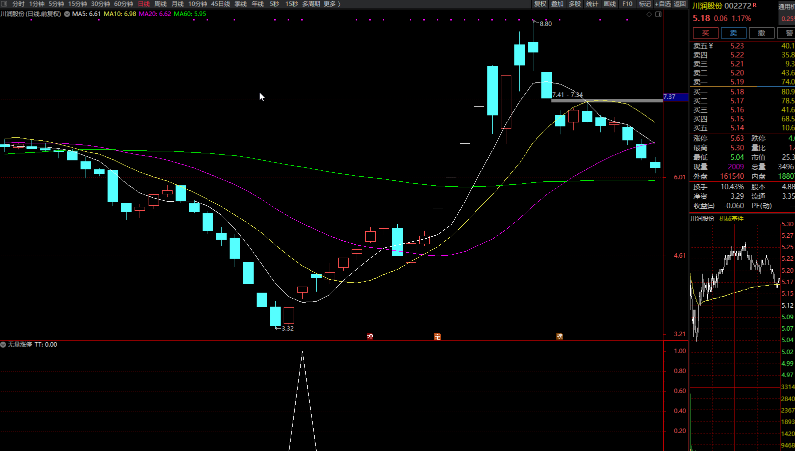The height and width of the screenshot is (451, 795).
Task: Select the 15分钟 period
Action: click(78, 4)
